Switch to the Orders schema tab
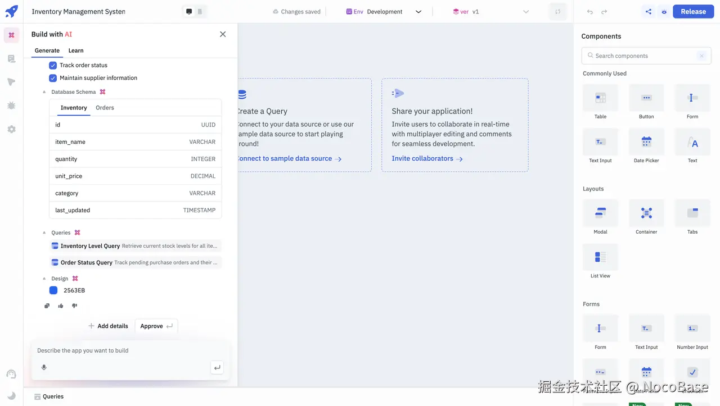Image resolution: width=720 pixels, height=406 pixels. (x=105, y=108)
